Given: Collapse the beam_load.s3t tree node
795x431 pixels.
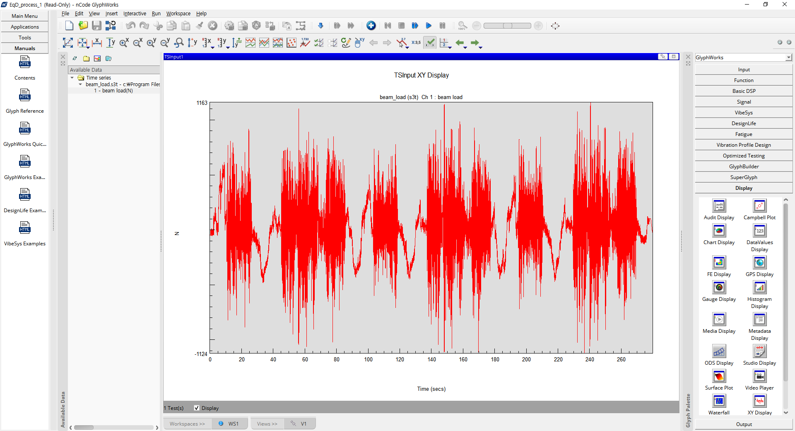Looking at the screenshot, I should [80, 85].
